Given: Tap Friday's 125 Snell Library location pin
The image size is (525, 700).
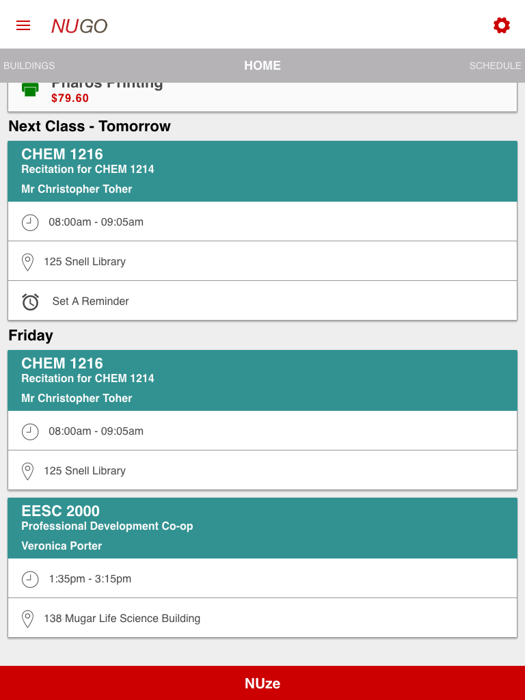Looking at the screenshot, I should pyautogui.click(x=28, y=471).
